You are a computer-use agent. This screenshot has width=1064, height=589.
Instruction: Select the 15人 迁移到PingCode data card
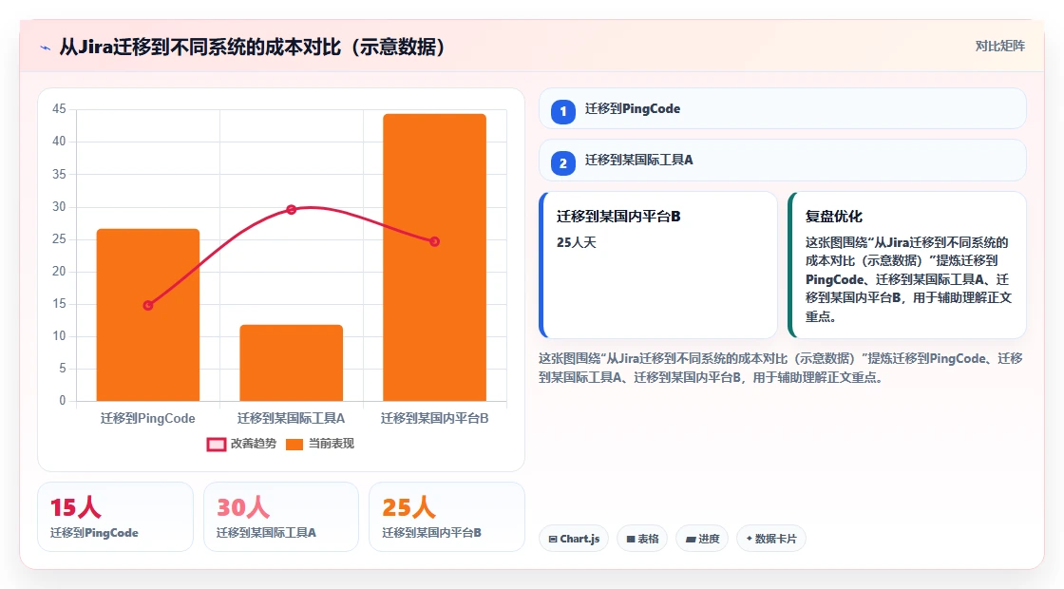tap(115, 517)
